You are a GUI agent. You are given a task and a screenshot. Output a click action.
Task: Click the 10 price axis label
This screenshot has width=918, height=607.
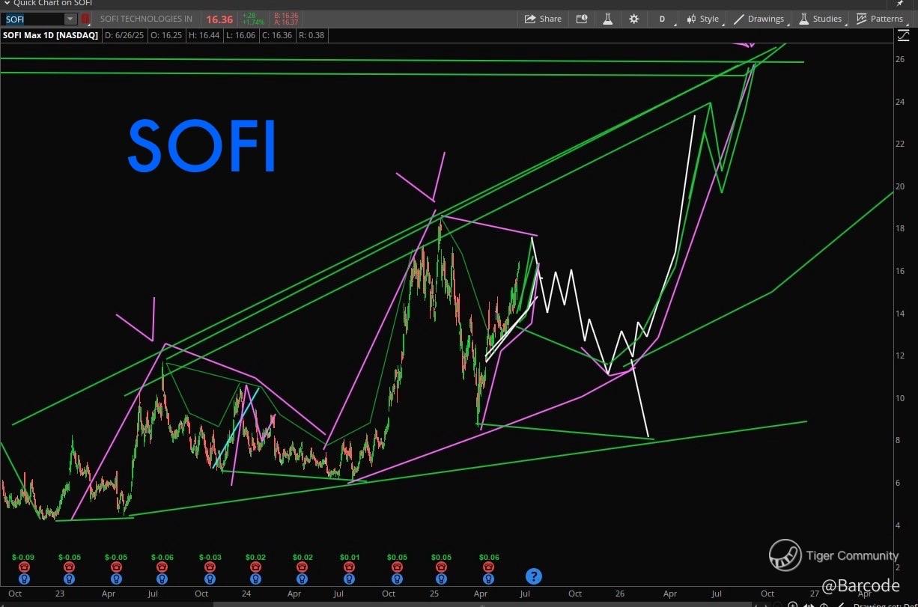coord(902,398)
